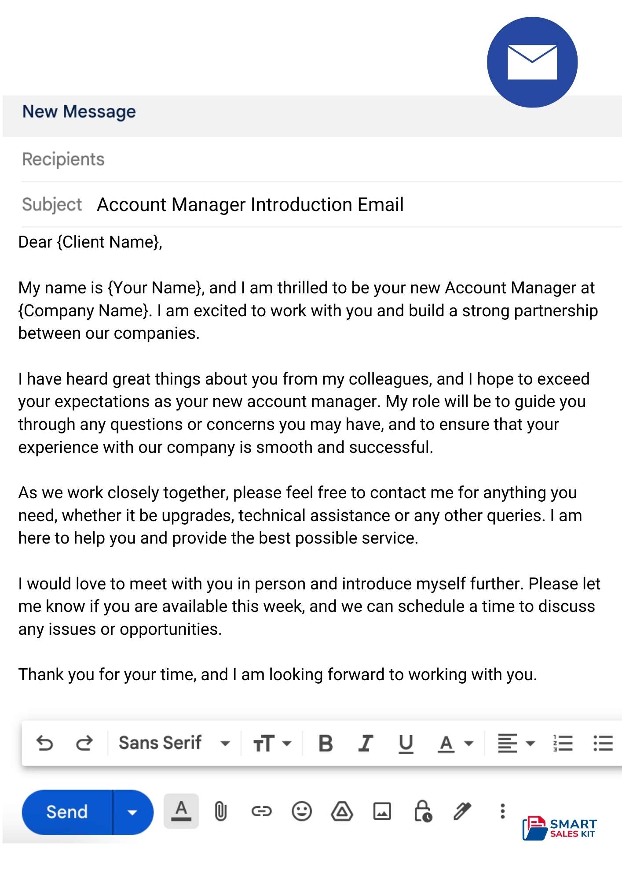
Task: Toggle underline formatting
Action: 406,744
